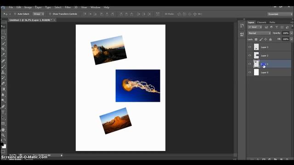294x165 pixels.
Task: Filter layers by smart objects icon
Action: click(287, 27)
